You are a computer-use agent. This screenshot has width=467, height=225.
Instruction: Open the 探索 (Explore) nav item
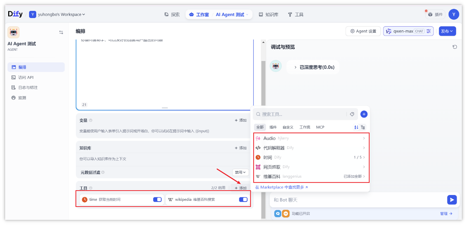(x=172, y=15)
